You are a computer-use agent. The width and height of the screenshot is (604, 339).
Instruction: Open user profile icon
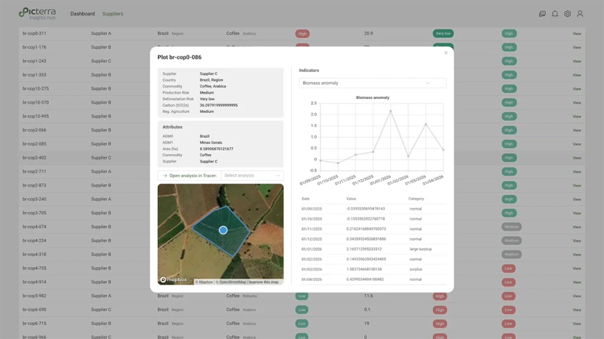tap(580, 14)
